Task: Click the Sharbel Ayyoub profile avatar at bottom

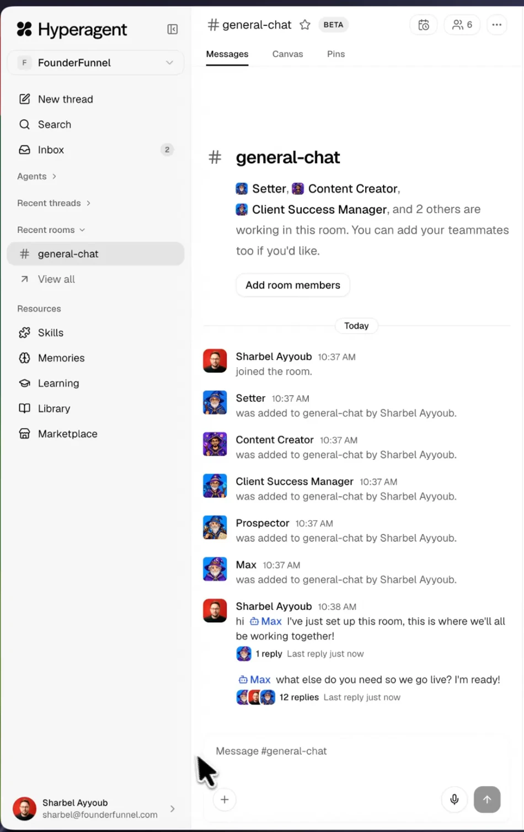Action: [x=24, y=809]
